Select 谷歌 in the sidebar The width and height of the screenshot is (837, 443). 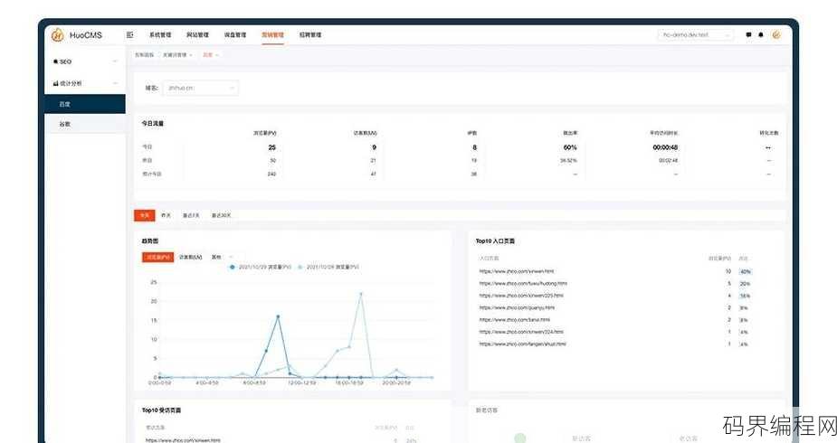pyautogui.click(x=85, y=124)
